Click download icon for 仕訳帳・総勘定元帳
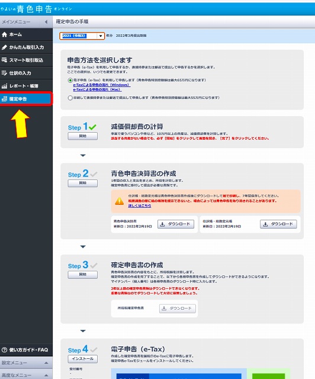The image size is (315, 379). pos(265,224)
